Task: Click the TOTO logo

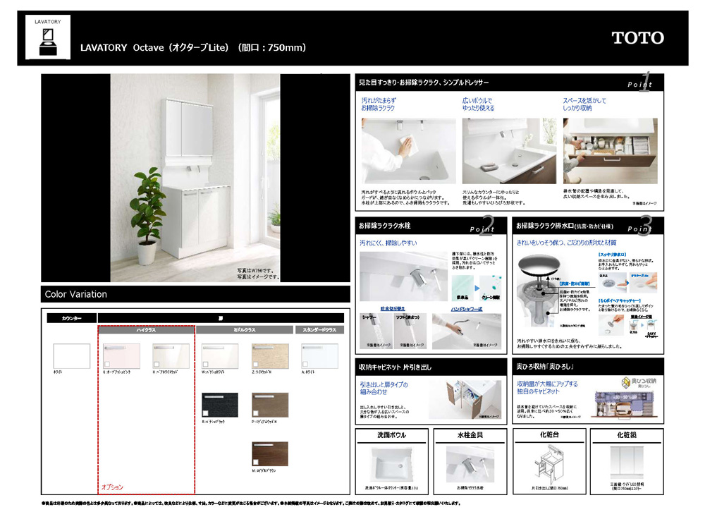Action: [x=637, y=38]
